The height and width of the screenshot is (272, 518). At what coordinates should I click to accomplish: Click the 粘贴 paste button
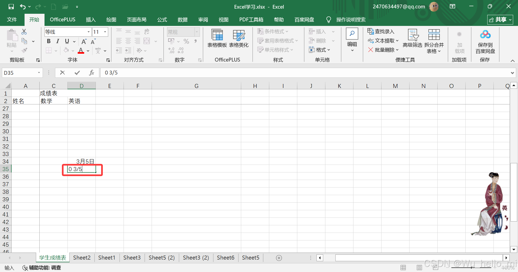(x=12, y=40)
